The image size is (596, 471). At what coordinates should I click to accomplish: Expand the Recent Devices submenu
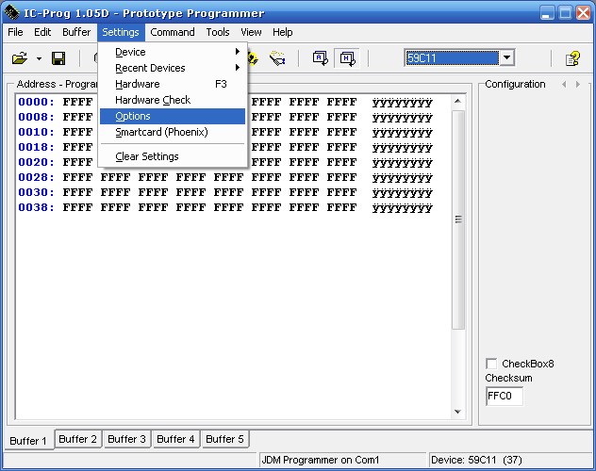(x=173, y=68)
